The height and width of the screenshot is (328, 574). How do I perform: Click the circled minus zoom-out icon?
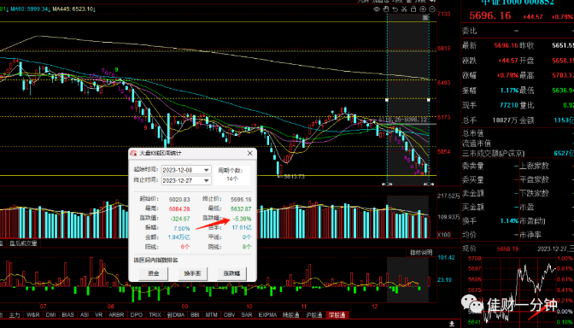432,9
